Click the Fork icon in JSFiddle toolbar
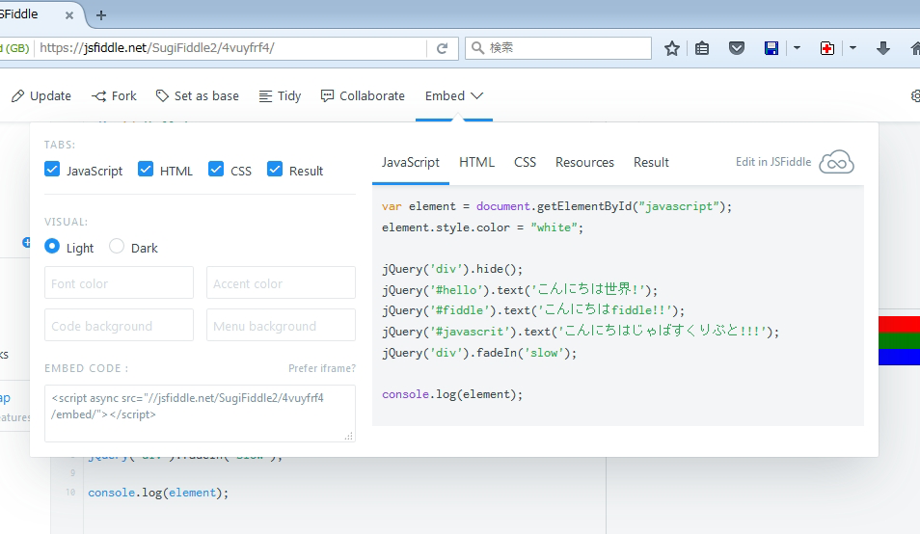This screenshot has width=920, height=534. click(98, 95)
